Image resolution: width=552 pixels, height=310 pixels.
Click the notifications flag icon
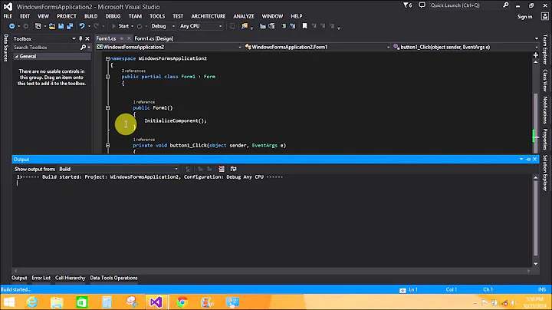[x=407, y=5]
